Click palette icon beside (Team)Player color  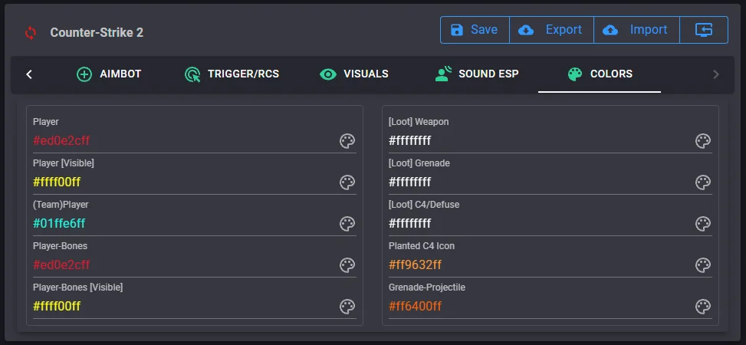[x=347, y=224]
